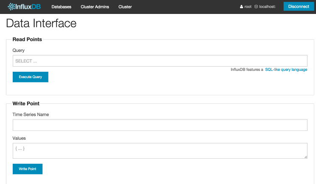Click the InfluxDB logo
Image resolution: width=316 pixels, height=184 pixels.
[x=24, y=7]
